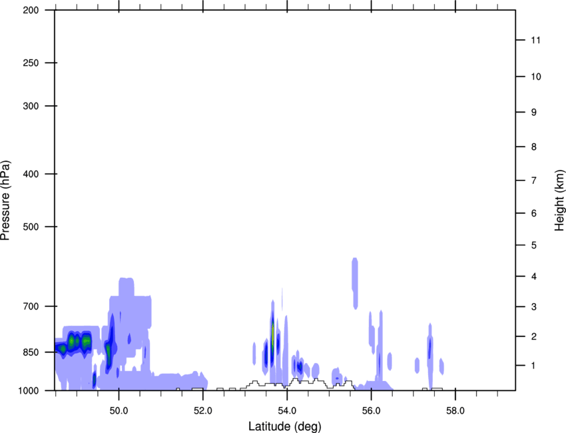Screen dimensions: 566x433
Task: Select the 300 pressure tick label
Action: (x=31, y=106)
